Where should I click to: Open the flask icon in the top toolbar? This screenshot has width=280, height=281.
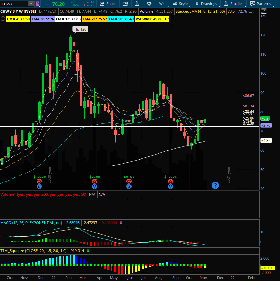137,4
